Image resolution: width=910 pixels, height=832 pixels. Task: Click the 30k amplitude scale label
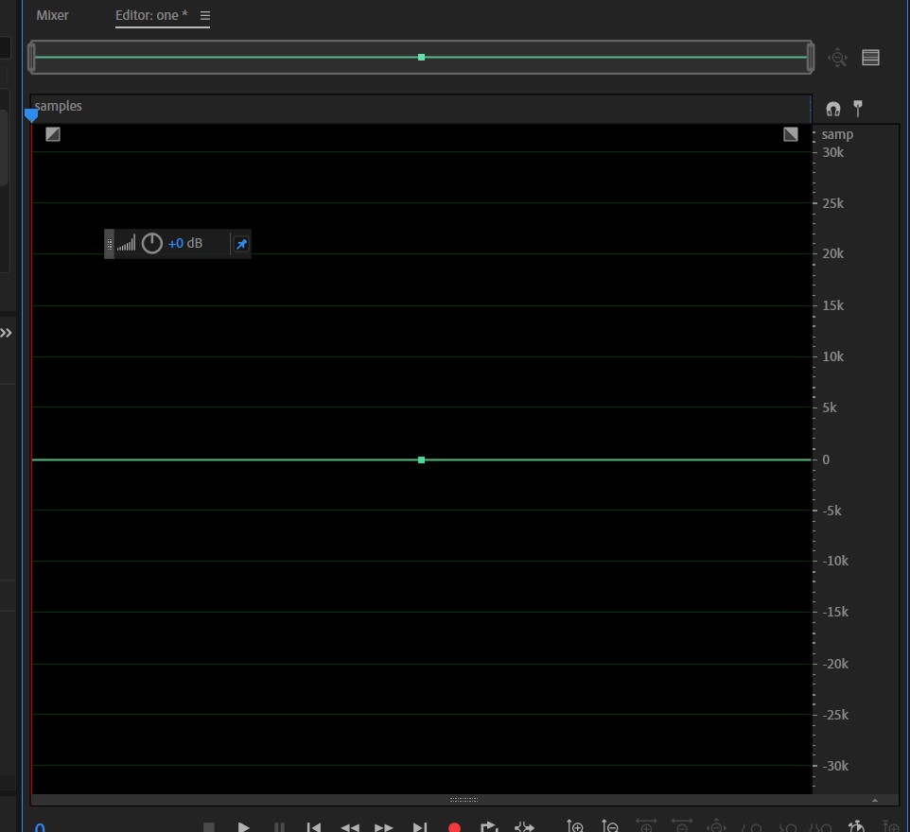[x=832, y=152]
